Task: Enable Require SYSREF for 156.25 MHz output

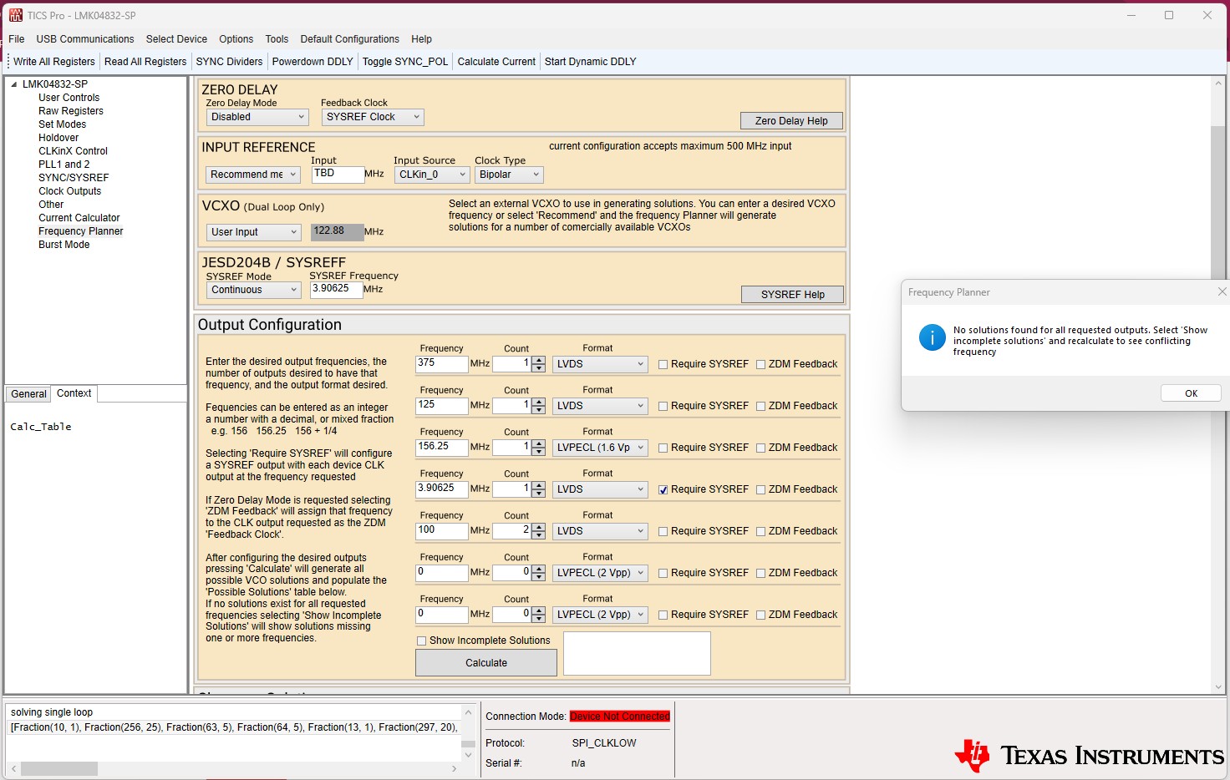Action: tap(663, 448)
